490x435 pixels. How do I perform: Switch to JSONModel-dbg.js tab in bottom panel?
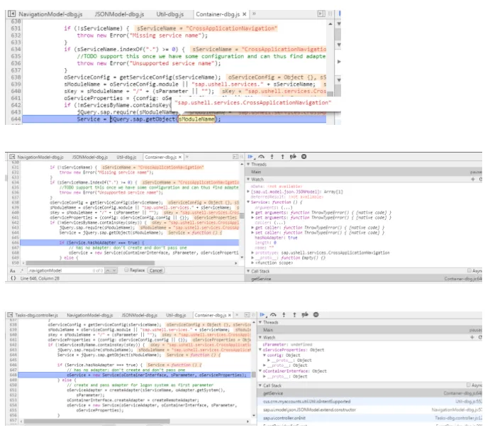[x=140, y=315]
